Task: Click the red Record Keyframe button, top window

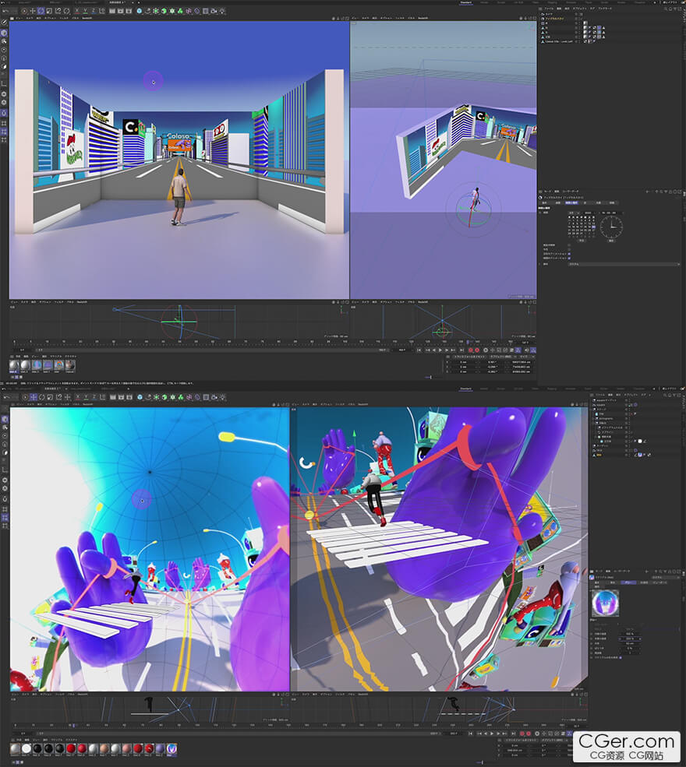Action: [x=471, y=350]
